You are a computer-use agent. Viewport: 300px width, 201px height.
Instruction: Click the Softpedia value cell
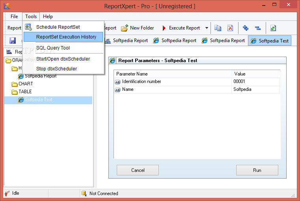(x=255, y=90)
